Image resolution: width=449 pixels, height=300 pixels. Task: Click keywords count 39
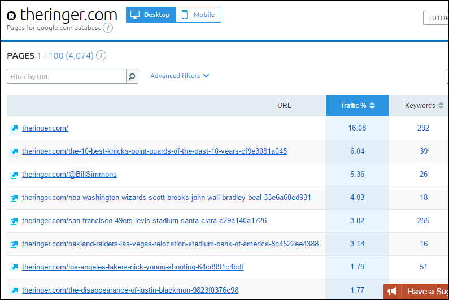tap(424, 151)
